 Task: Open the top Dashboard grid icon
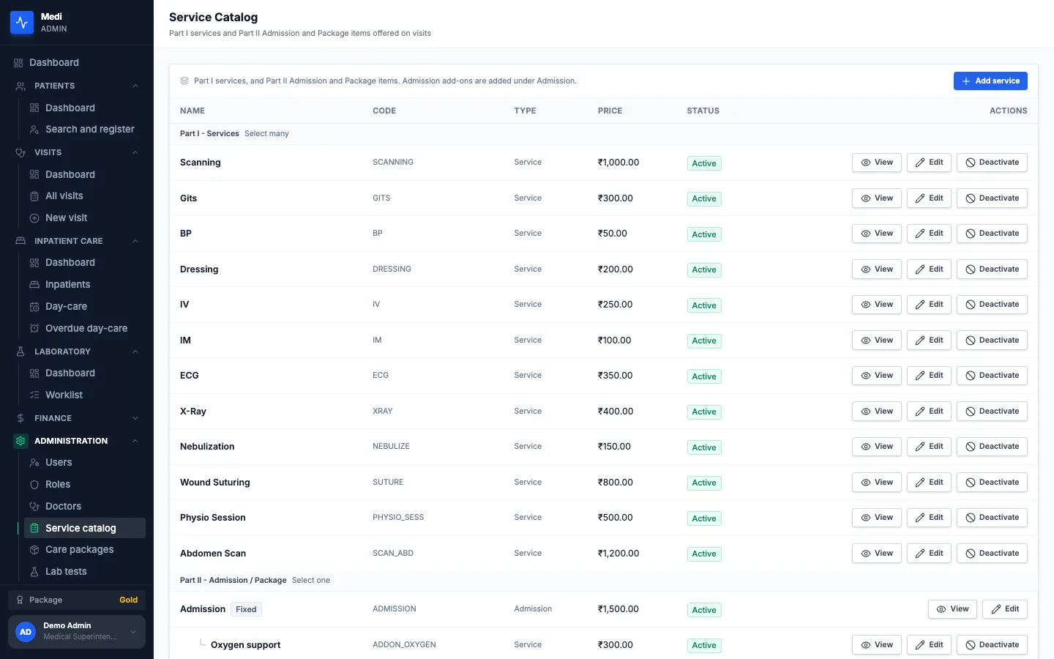coord(18,63)
